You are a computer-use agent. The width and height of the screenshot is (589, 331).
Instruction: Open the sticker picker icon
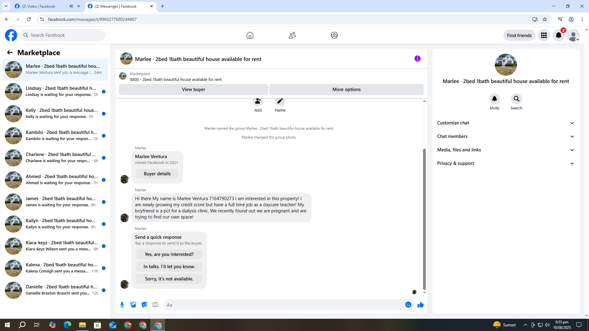tap(144, 305)
